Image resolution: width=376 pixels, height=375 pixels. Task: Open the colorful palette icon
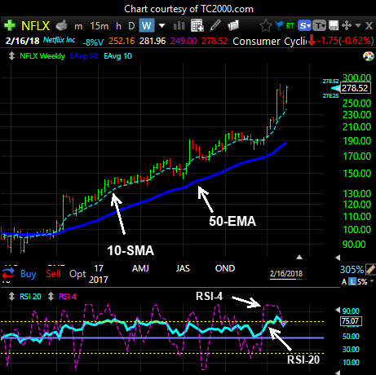pos(369,56)
